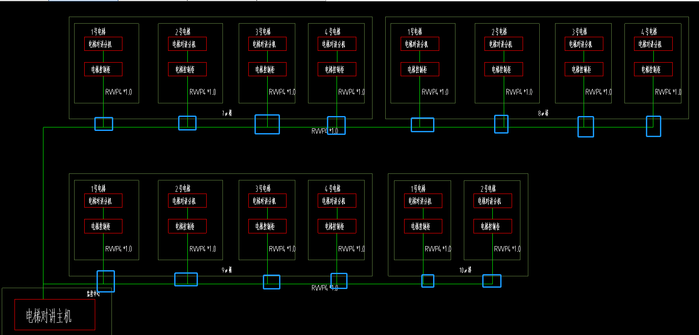This screenshot has height=335, width=699.
Task: Select the 1号电梯 label in 9#楼
Action: (98, 188)
